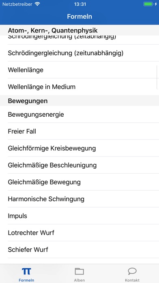Image resolution: width=159 pixels, height=283 pixels.
Task: Open Gleichmäßige Bewegung item
Action: (x=79, y=182)
